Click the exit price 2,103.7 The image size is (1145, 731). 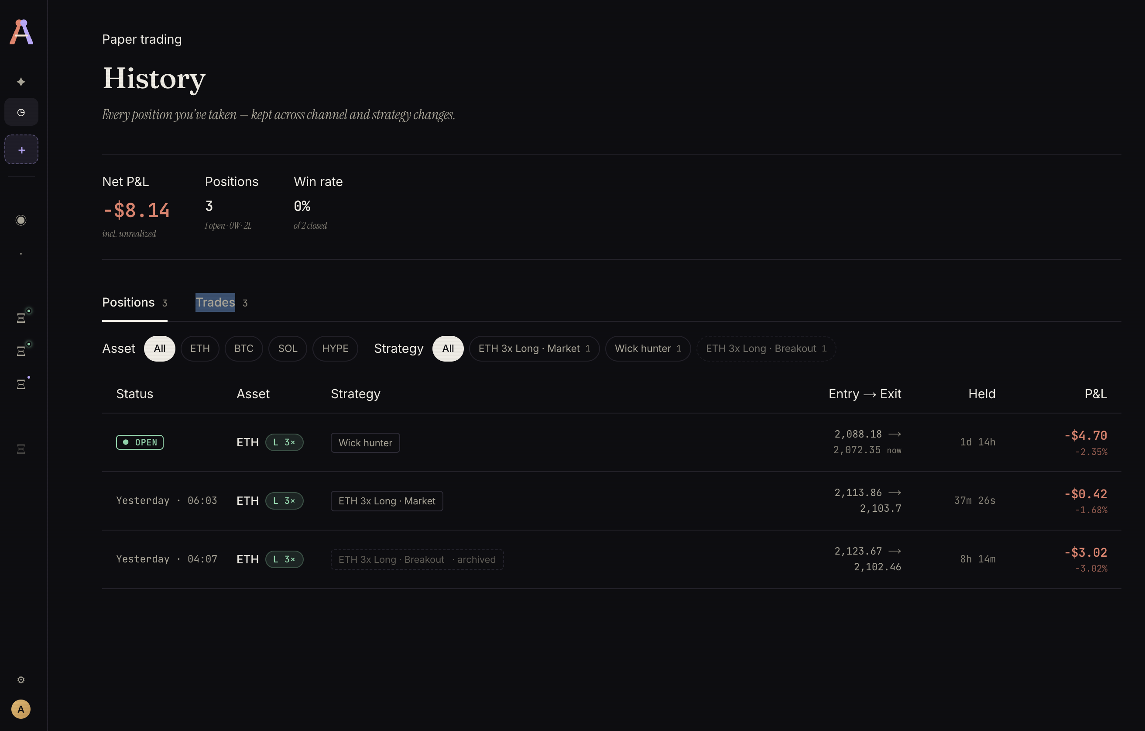click(881, 508)
